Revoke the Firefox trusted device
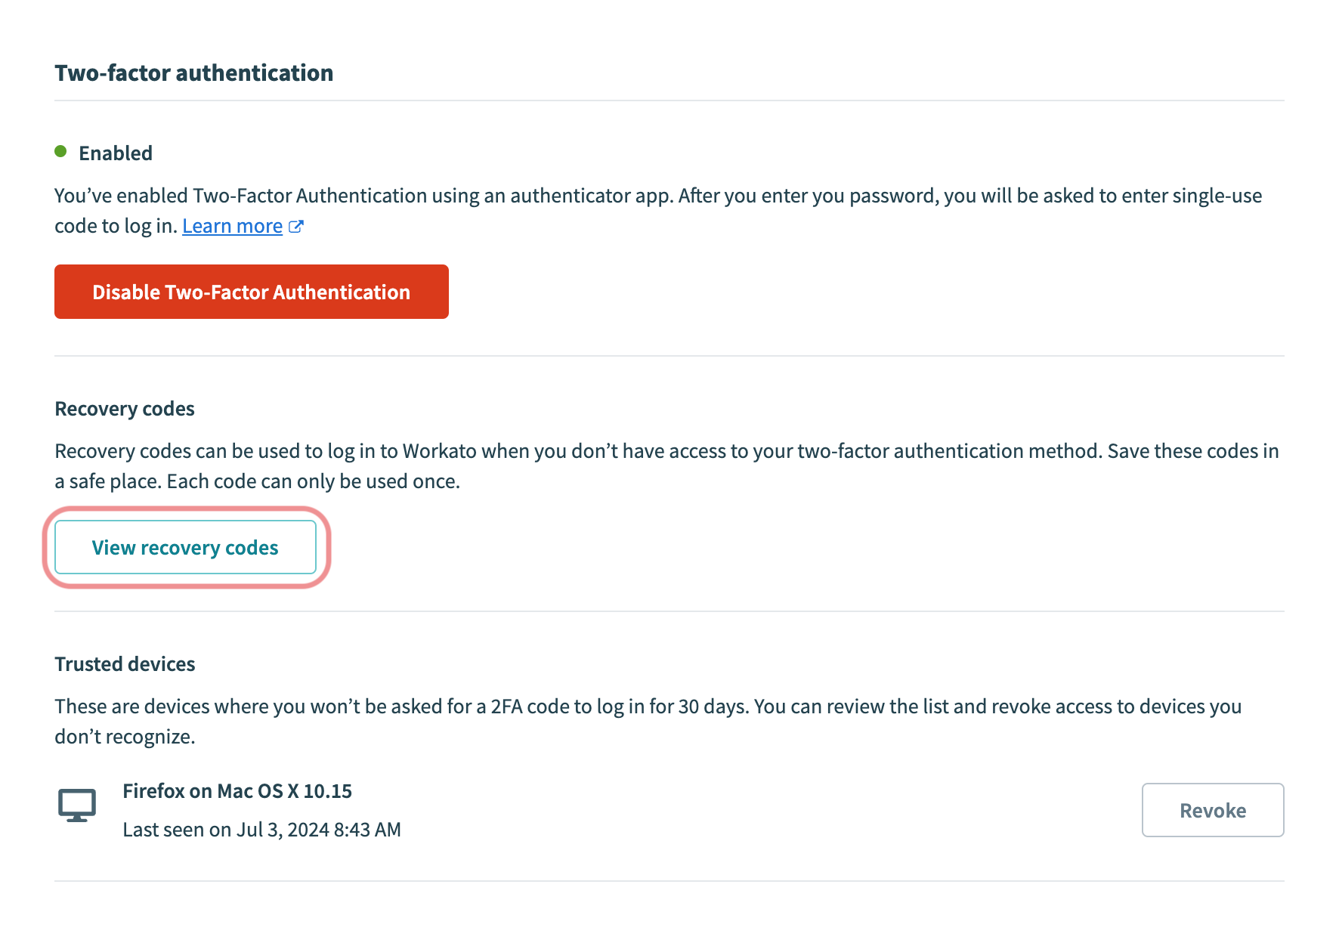Viewport: 1339px width, 940px height. coord(1212,810)
